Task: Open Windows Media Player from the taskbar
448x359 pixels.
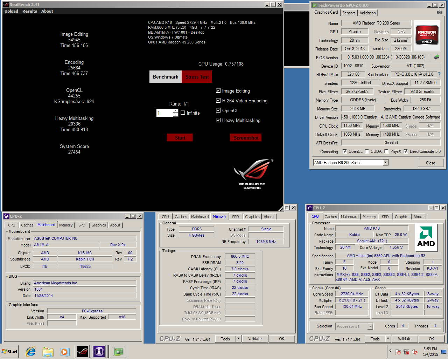Action: pos(65,352)
